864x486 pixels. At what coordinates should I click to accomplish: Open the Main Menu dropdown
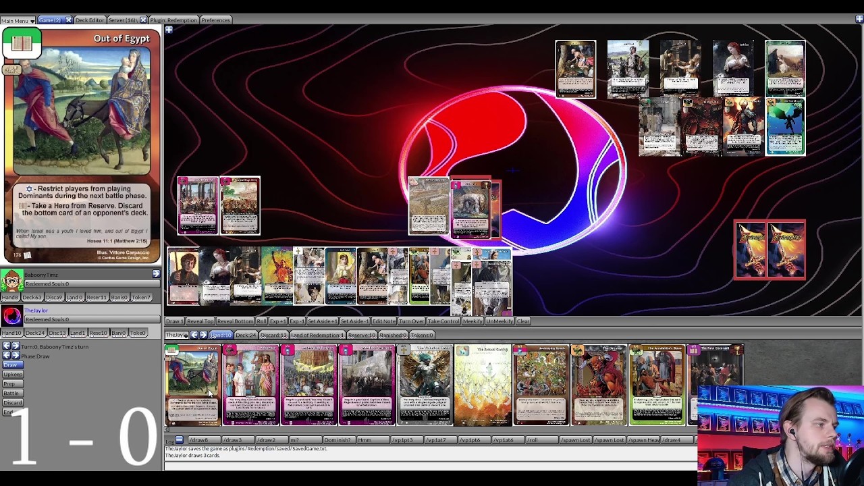point(18,20)
